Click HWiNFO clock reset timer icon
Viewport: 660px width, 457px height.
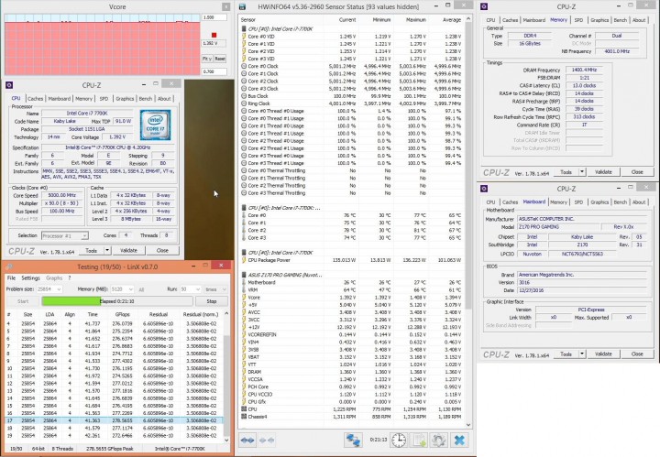click(x=399, y=441)
